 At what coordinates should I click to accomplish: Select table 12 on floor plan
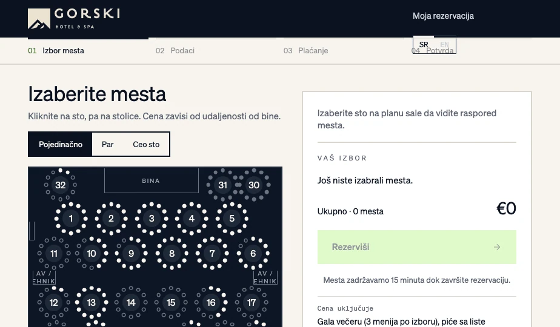pyautogui.click(x=53, y=302)
